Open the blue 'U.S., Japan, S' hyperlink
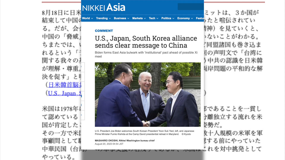 coord(64,93)
